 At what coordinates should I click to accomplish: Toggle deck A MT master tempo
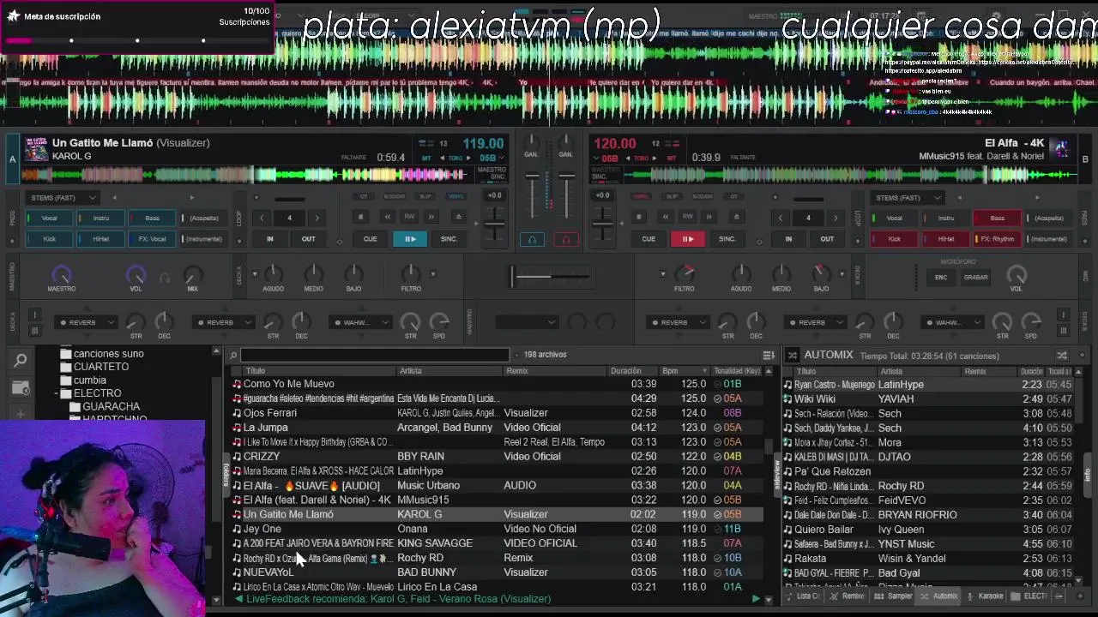426,158
